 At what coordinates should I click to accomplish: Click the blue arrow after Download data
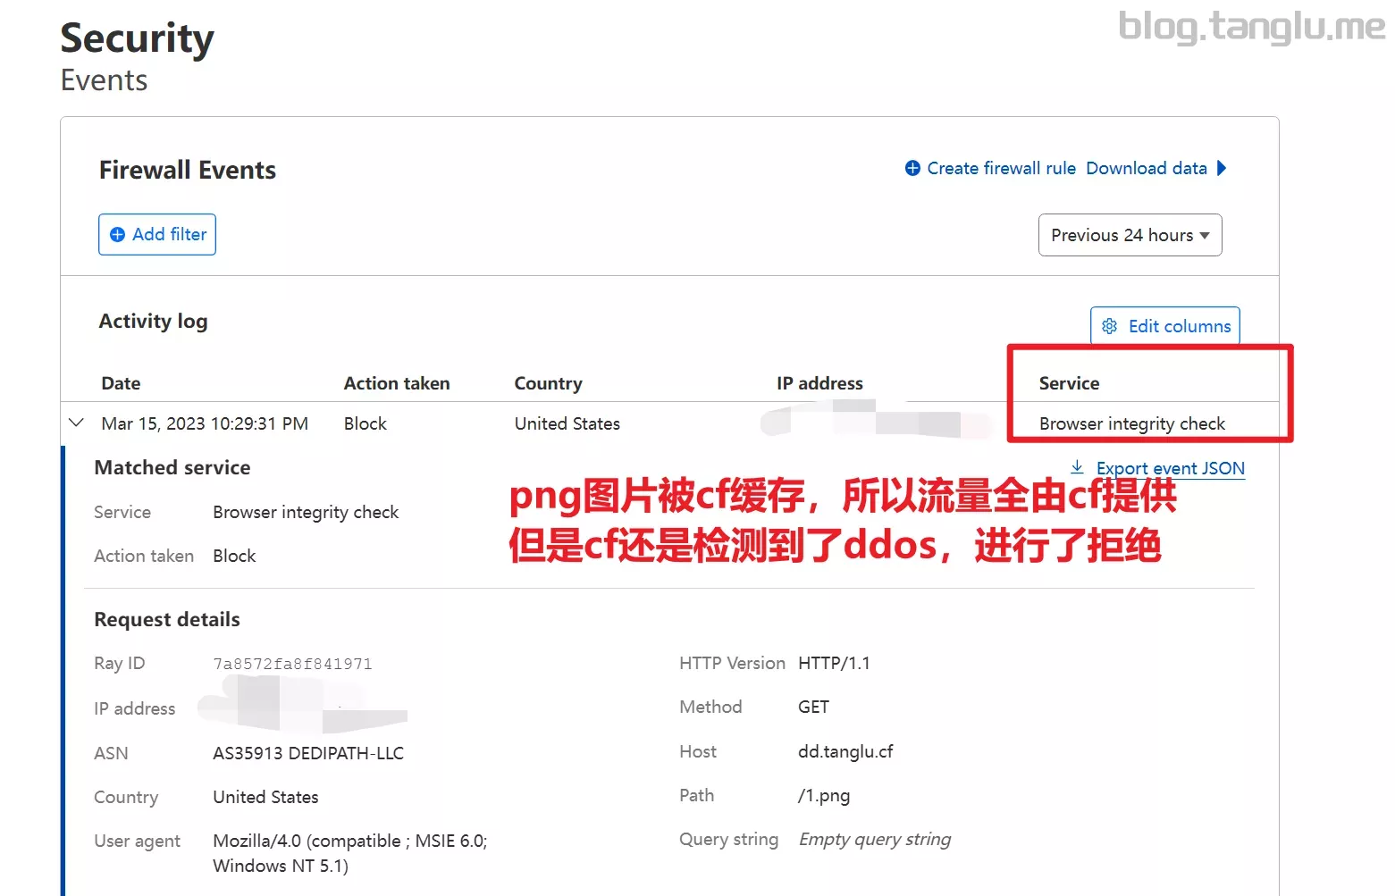tap(1222, 168)
